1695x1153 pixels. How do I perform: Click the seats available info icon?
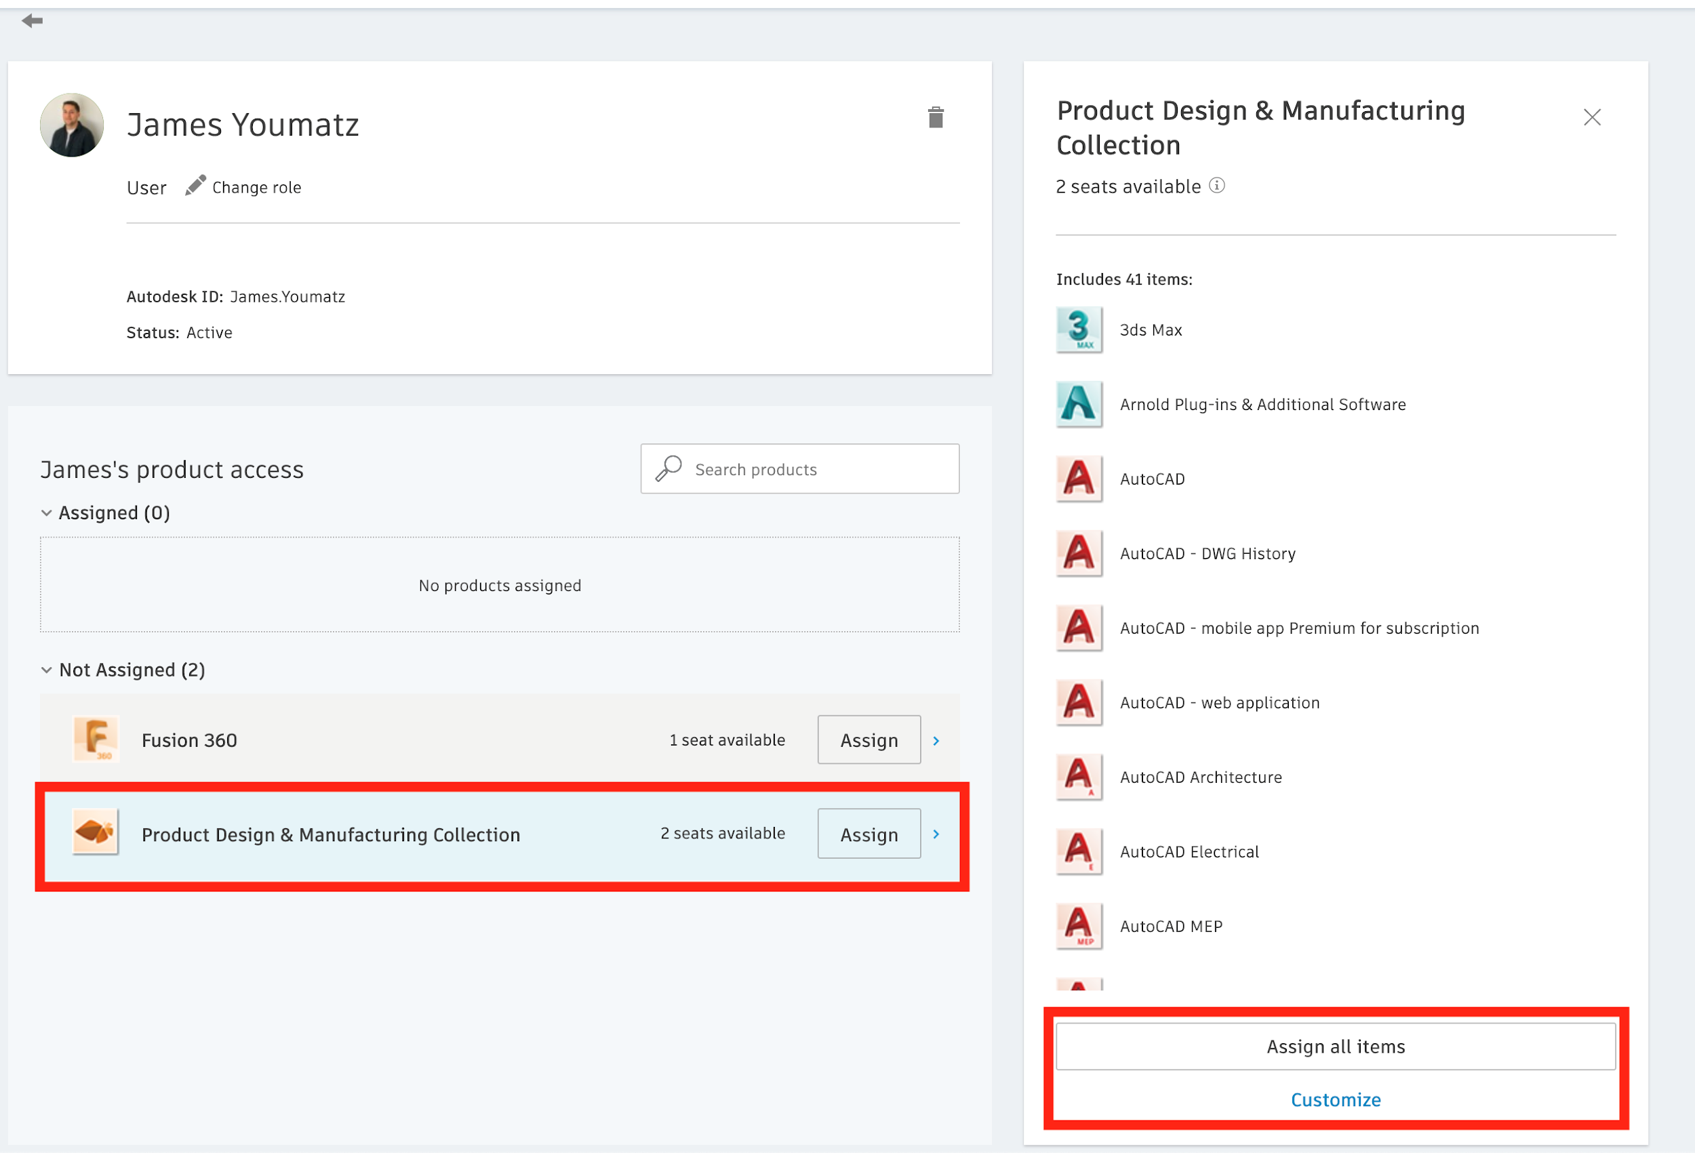1216,185
